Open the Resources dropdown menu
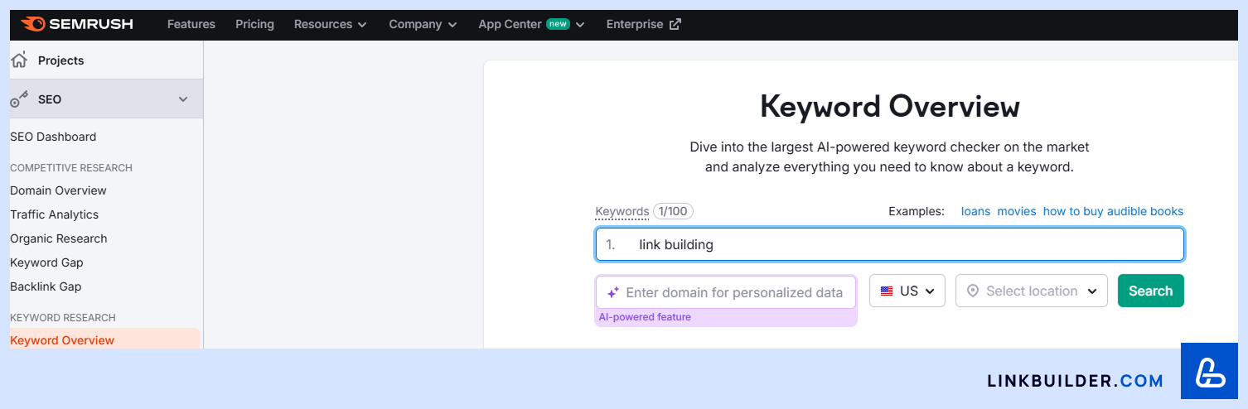The image size is (1248, 409). click(x=330, y=24)
